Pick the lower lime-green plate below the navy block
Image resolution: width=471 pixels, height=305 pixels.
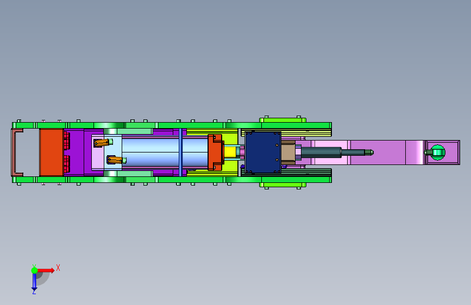282,185
